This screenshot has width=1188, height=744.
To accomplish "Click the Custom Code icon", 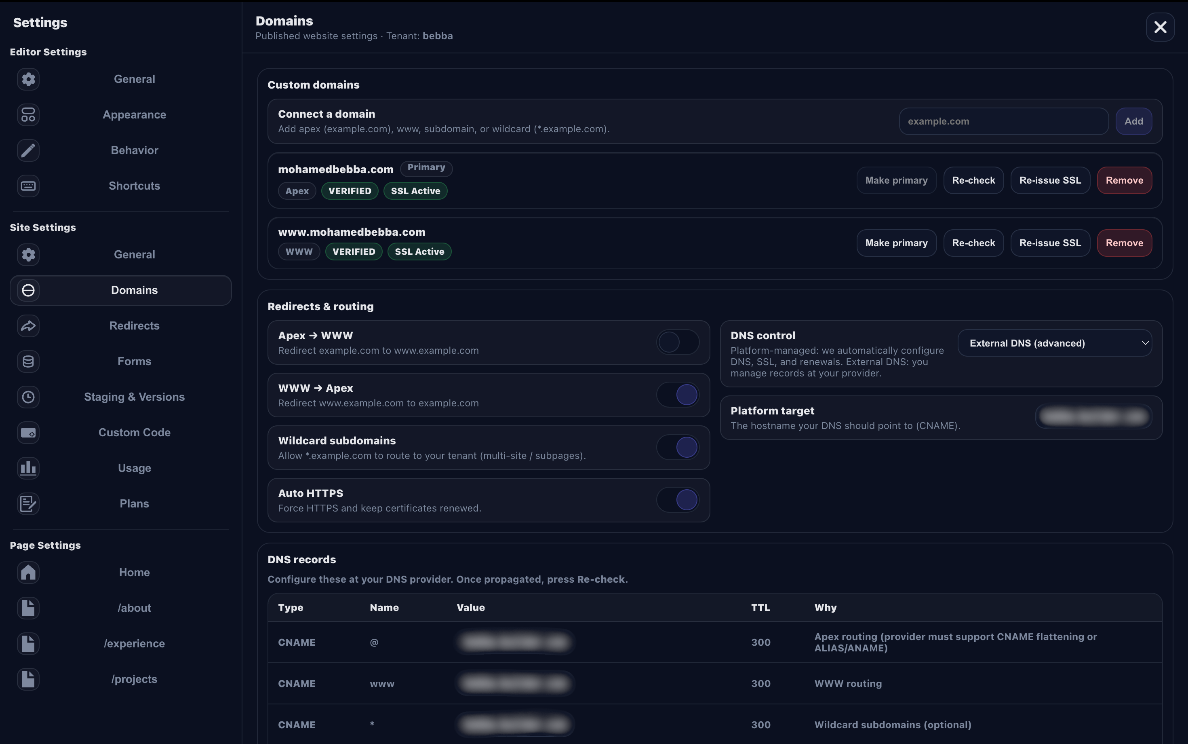I will [x=28, y=433].
